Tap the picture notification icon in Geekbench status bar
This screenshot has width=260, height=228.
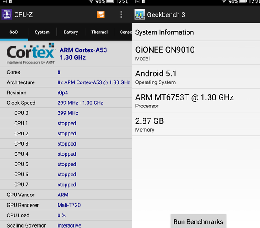pyautogui.click(x=137, y=1)
